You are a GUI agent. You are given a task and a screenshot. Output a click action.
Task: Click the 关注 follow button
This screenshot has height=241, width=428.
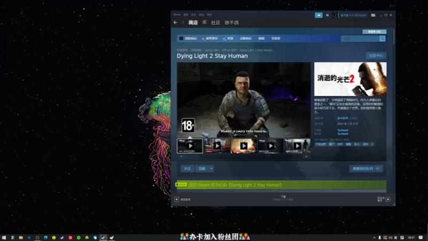click(187, 169)
